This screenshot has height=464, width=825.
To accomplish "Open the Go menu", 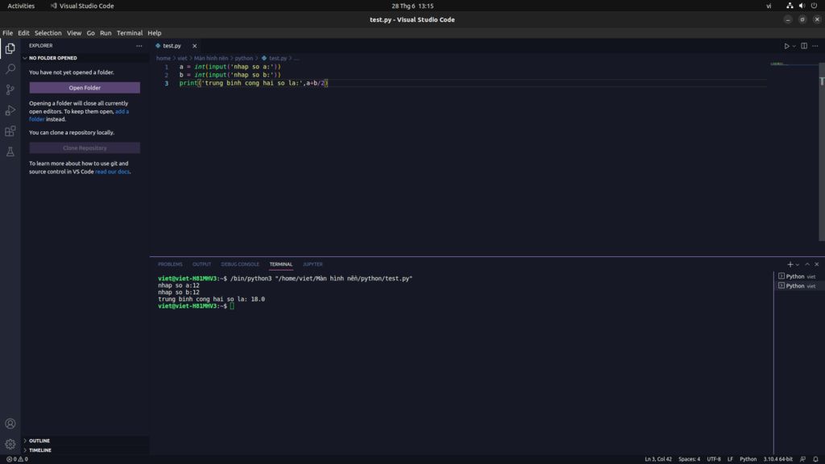I will pos(90,32).
